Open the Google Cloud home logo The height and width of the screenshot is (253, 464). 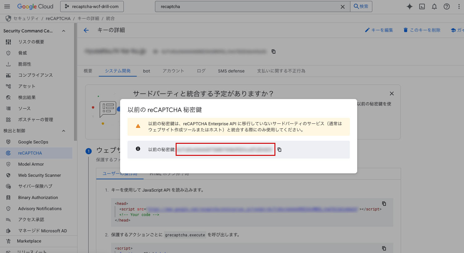click(x=35, y=6)
